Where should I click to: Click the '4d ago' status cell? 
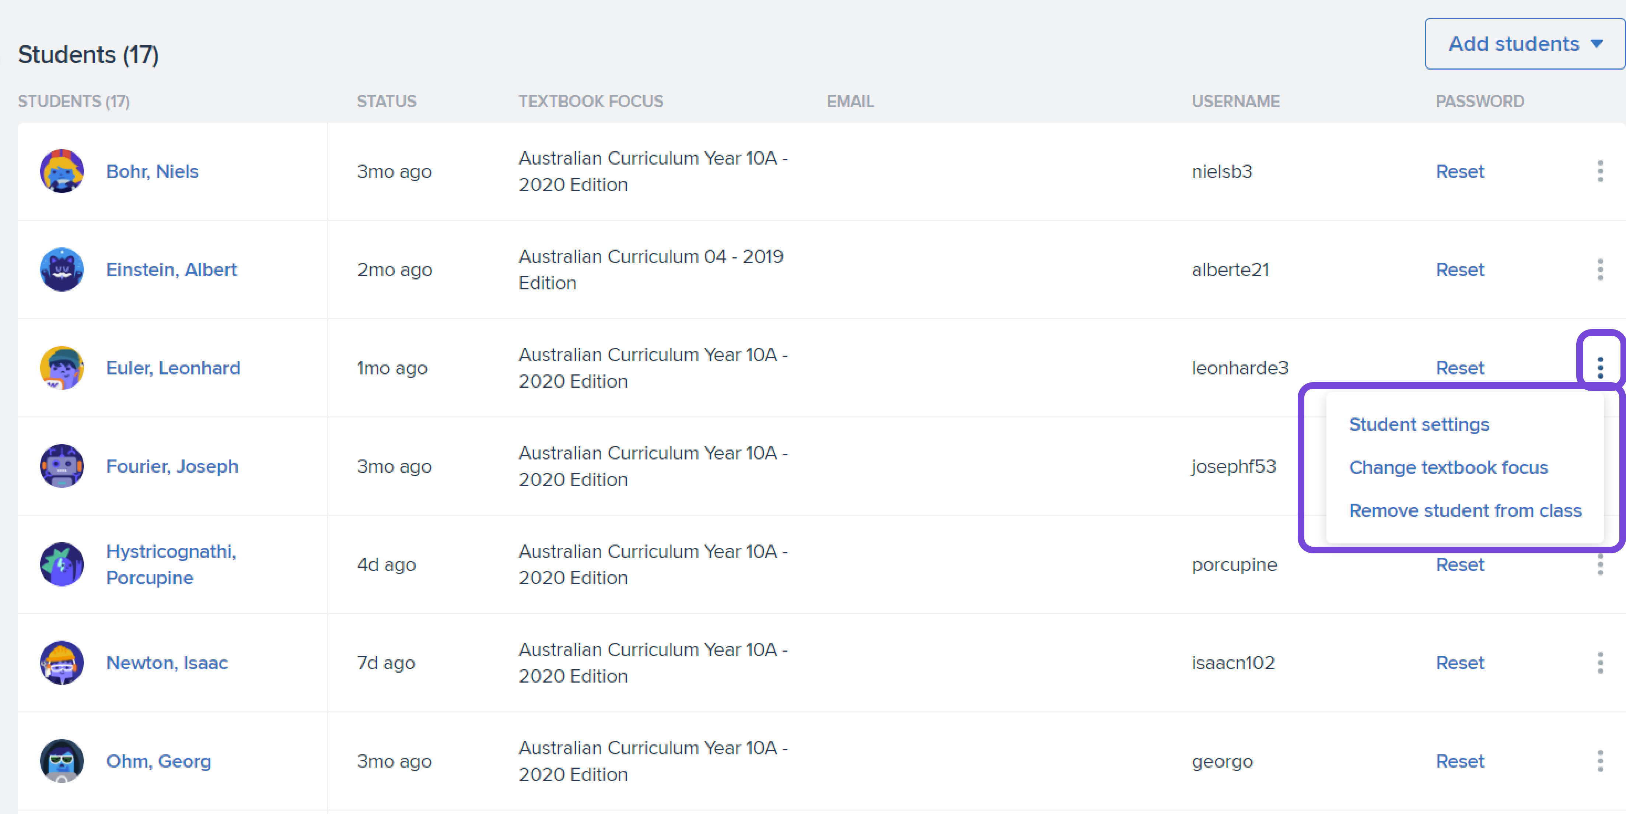tap(386, 564)
